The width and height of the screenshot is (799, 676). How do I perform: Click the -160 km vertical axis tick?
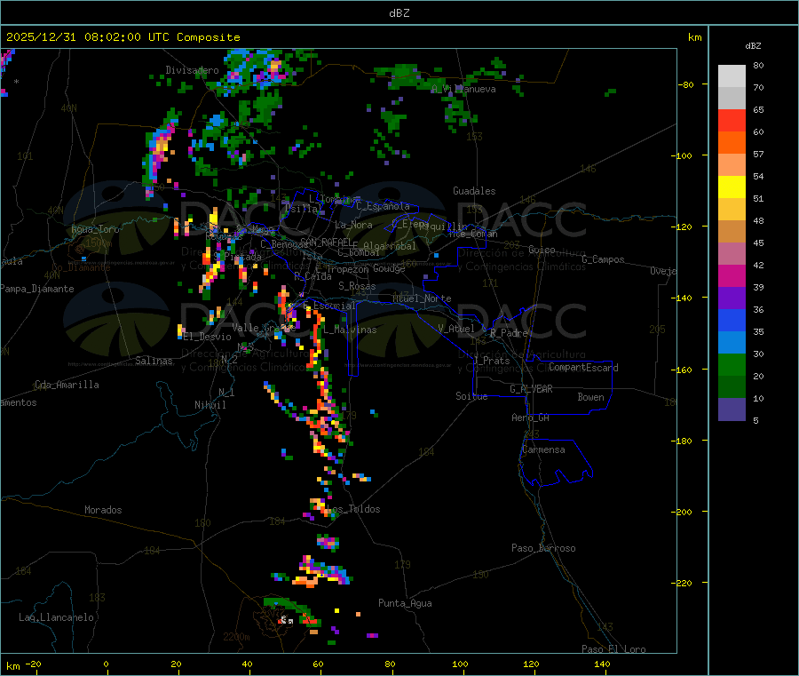click(x=684, y=370)
